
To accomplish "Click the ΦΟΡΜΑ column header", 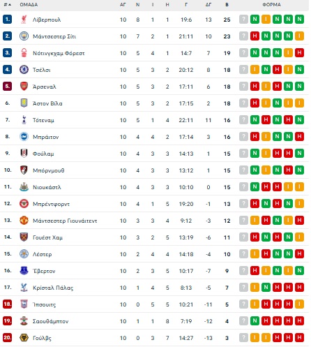I will click(x=271, y=5).
